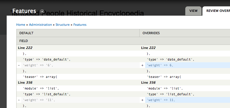Image resolution: width=230 pixels, height=108 pixels.
Task: Click the add shortcut plus icon beside Features
Action: click(42, 11)
